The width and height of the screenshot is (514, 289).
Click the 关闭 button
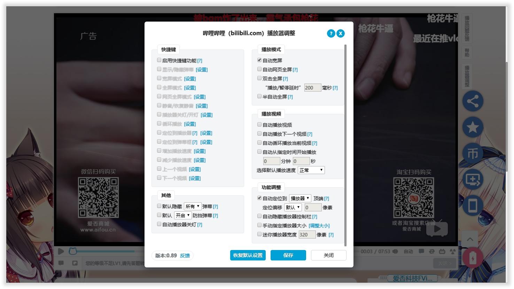click(x=329, y=255)
